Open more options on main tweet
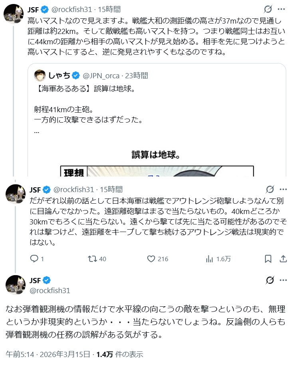The height and width of the screenshot is (367, 293). point(283,280)
